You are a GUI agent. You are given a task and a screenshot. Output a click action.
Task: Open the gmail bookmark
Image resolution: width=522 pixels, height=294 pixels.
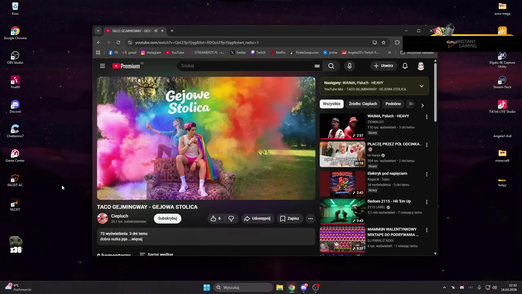pos(129,53)
